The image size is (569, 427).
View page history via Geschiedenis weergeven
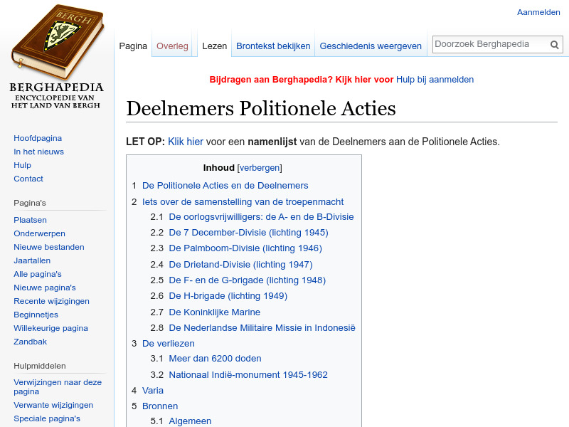[371, 46]
